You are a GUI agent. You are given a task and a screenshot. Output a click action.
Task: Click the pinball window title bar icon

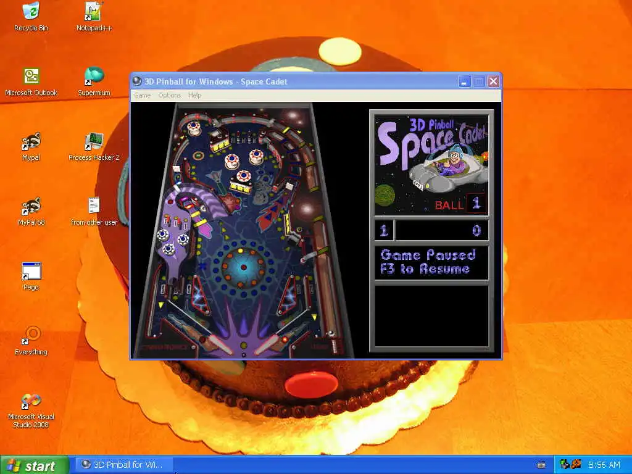pyautogui.click(x=137, y=81)
